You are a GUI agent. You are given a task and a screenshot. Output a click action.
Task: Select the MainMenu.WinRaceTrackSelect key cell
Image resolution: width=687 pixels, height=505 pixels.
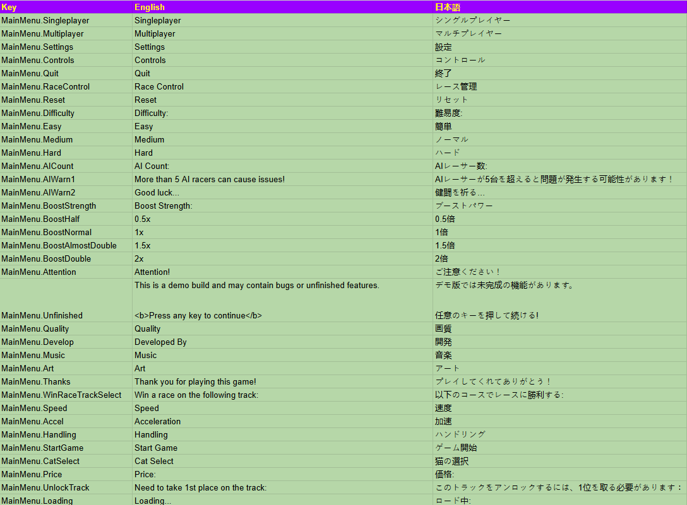coord(66,395)
